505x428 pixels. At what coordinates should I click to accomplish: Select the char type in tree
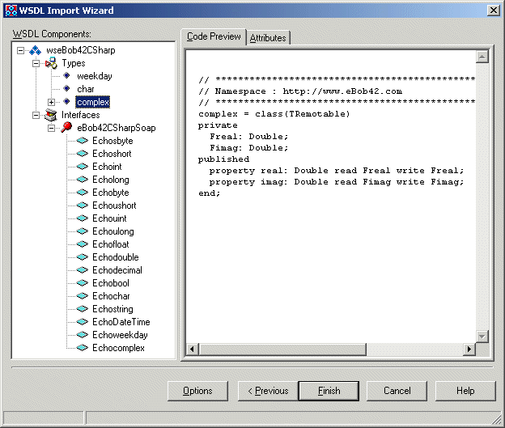pyautogui.click(x=85, y=89)
